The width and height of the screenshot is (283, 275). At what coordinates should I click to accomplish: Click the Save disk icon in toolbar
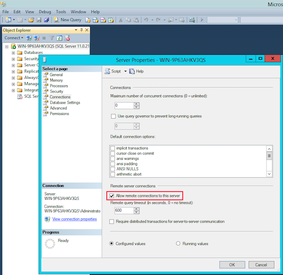[39, 20]
